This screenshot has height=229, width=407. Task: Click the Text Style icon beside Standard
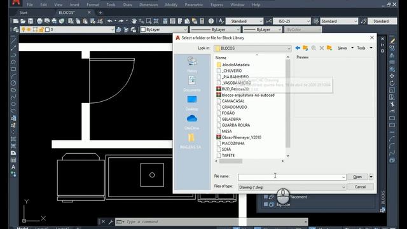(221, 21)
